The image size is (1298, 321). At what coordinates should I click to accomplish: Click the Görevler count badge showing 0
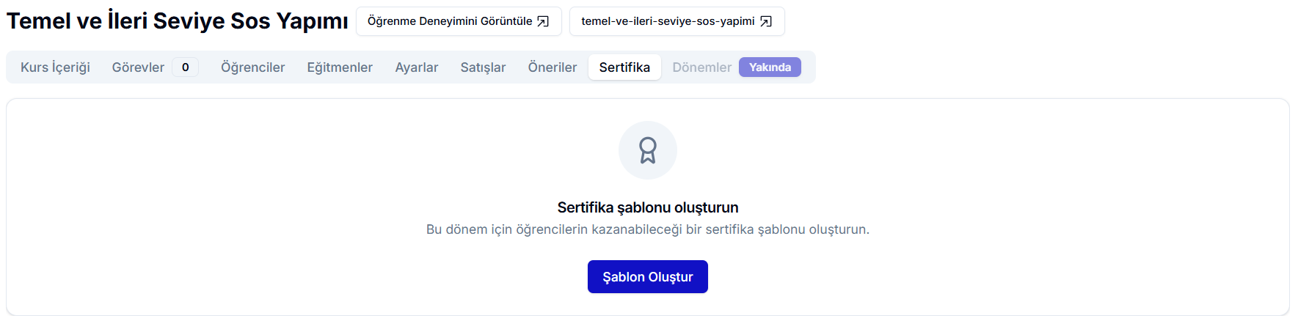186,67
